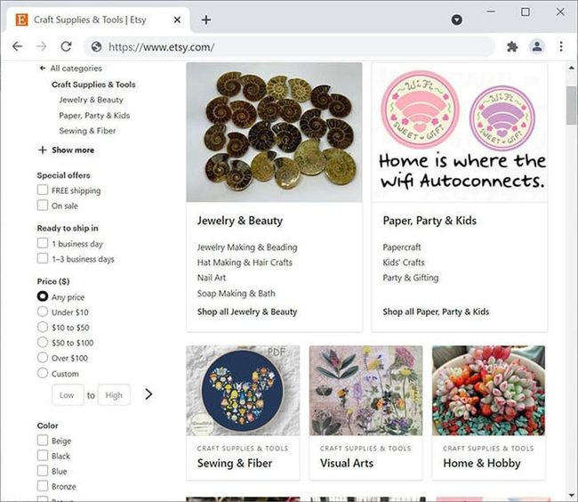Expand Show more categories

67,150
